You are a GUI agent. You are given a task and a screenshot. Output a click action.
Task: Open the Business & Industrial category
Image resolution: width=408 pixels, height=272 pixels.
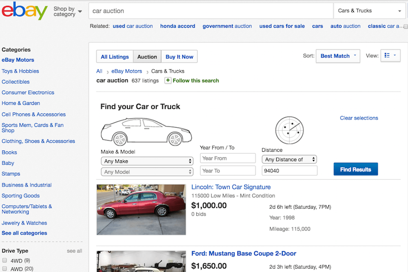pyautogui.click(x=27, y=185)
